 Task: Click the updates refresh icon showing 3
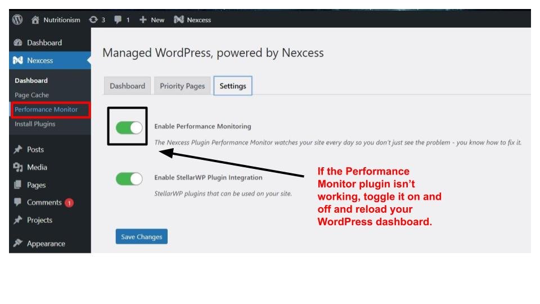pyautogui.click(x=93, y=20)
